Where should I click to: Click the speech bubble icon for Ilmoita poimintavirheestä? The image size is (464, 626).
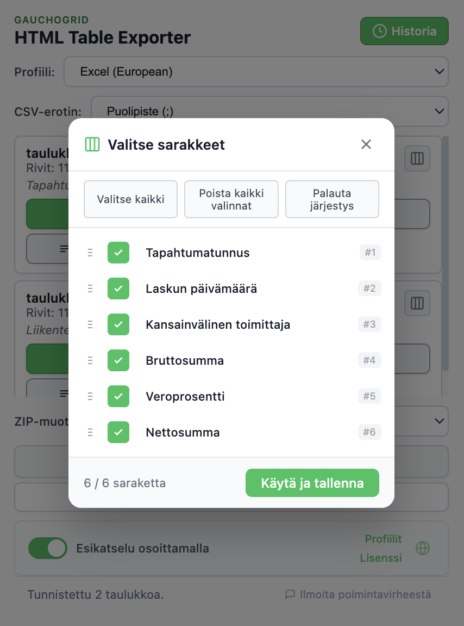290,594
